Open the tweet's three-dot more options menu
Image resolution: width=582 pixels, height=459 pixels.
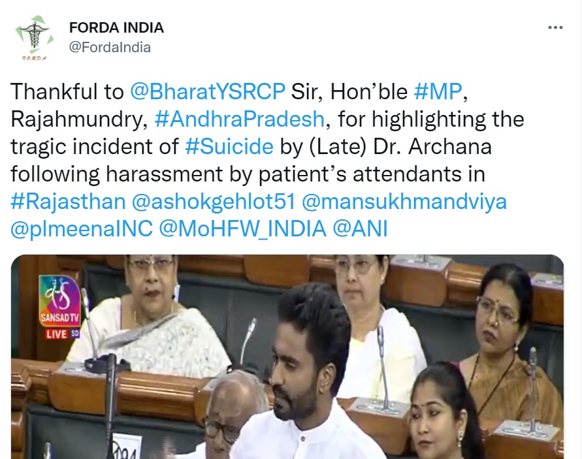coord(555,27)
